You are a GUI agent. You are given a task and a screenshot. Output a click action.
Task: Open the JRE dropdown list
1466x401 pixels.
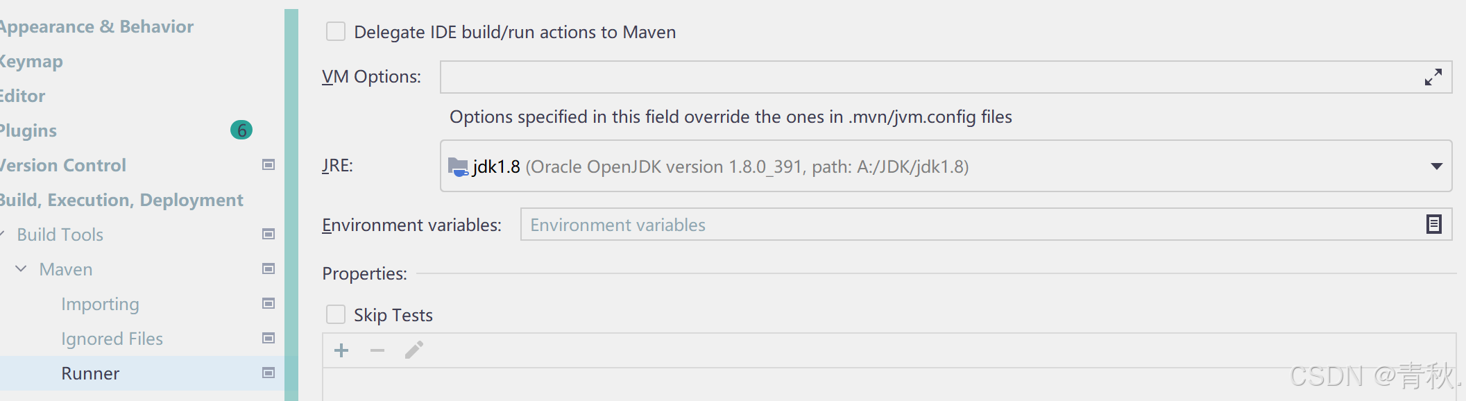point(1436,167)
